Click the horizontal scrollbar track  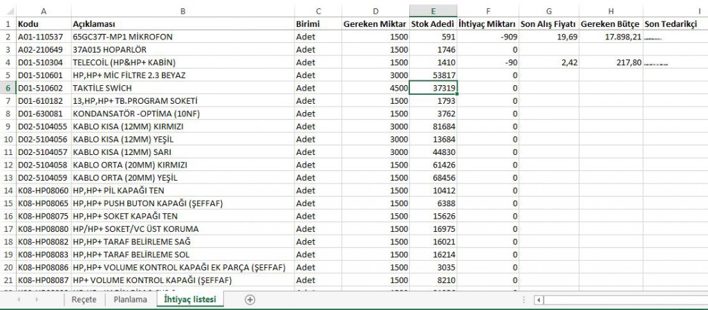click(622, 300)
